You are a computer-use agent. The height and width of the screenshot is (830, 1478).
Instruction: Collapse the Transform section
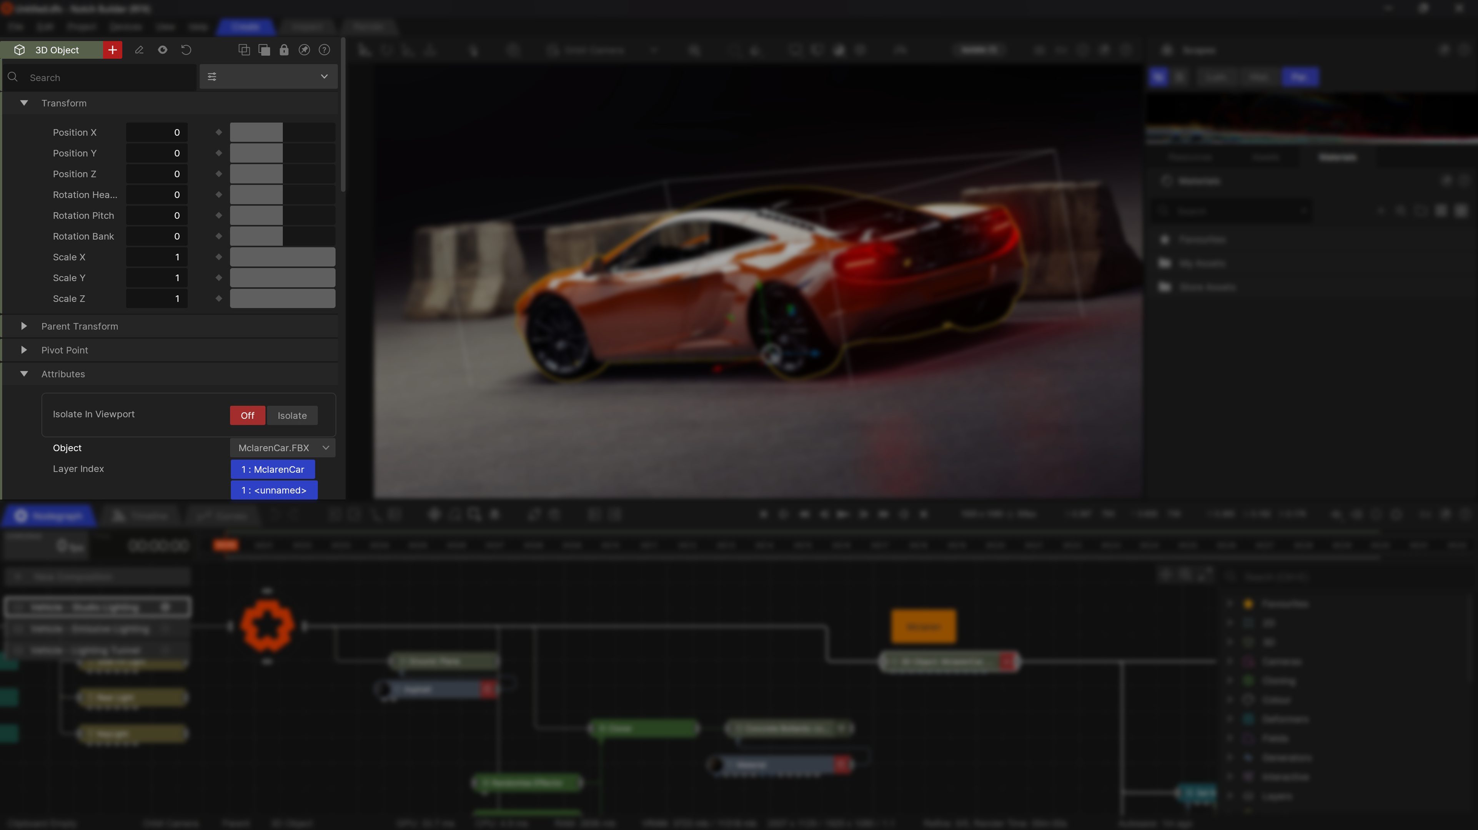coord(24,103)
